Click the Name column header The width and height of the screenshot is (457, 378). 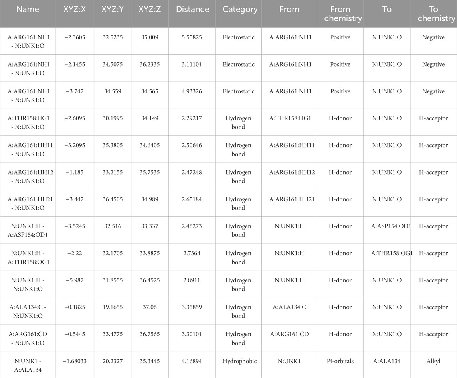[x=28, y=9]
